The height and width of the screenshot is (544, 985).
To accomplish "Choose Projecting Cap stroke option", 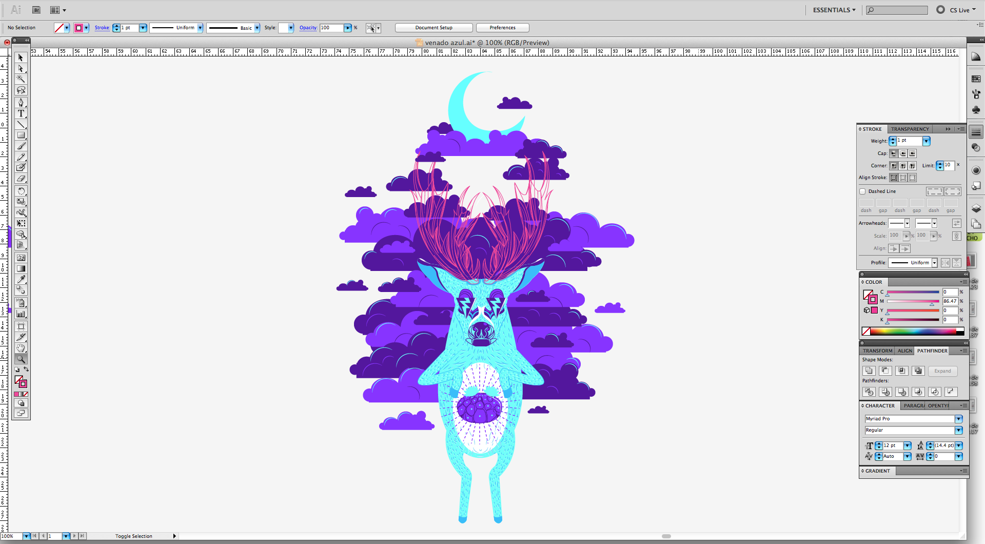I will pos(912,153).
